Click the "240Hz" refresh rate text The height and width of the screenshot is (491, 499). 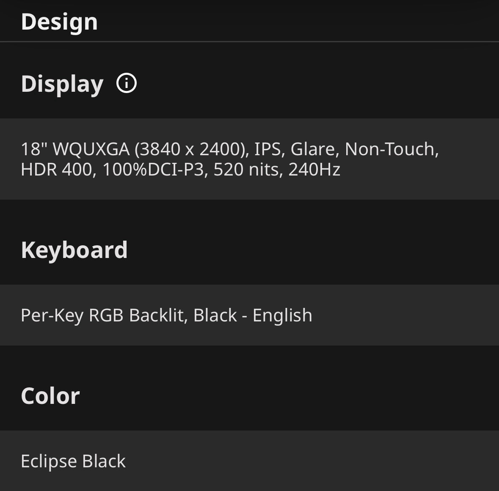click(314, 170)
